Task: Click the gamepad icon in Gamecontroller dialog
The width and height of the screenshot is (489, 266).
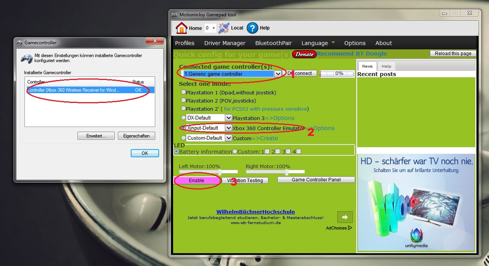Action: pos(26,59)
